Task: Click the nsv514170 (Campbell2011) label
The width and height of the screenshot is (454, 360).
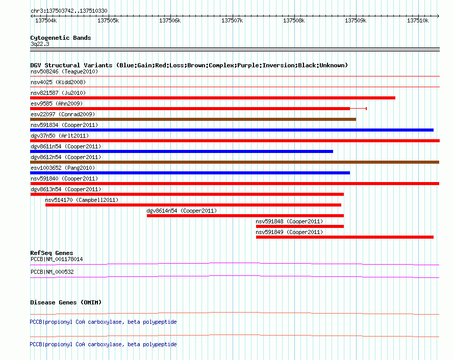Action: coord(82,200)
